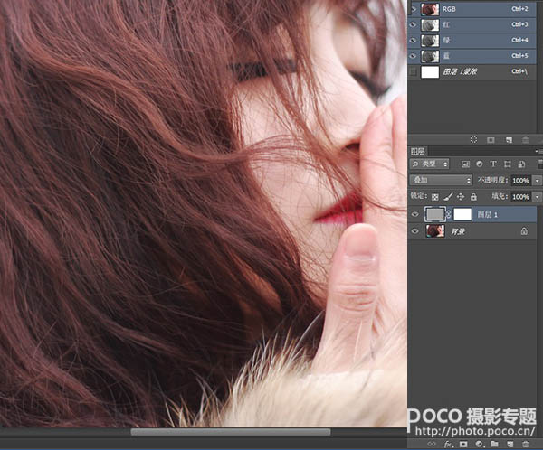Select the 图层 panel tab

(418, 151)
